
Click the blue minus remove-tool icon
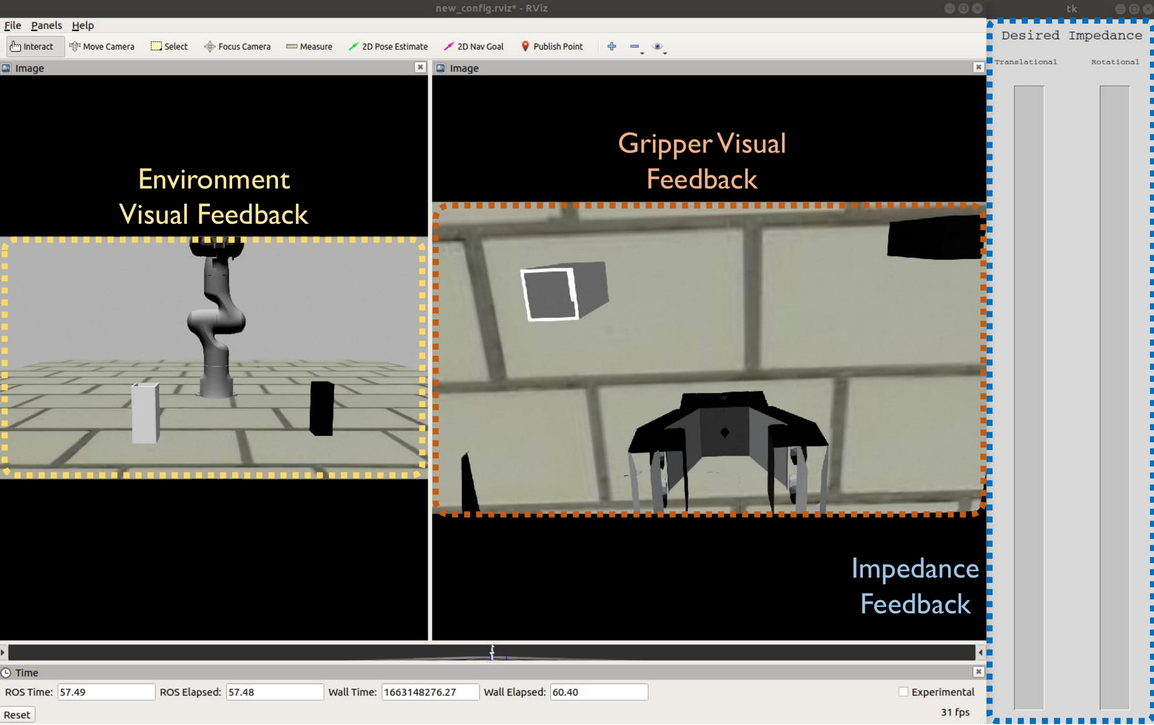pyautogui.click(x=635, y=46)
